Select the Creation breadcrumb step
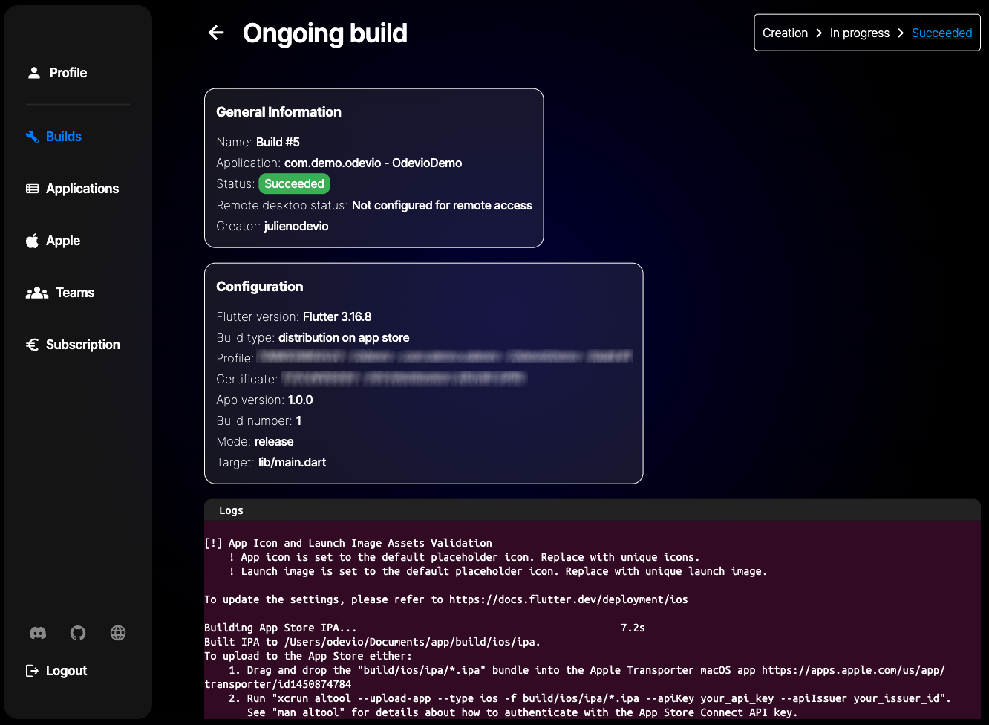 click(x=785, y=33)
